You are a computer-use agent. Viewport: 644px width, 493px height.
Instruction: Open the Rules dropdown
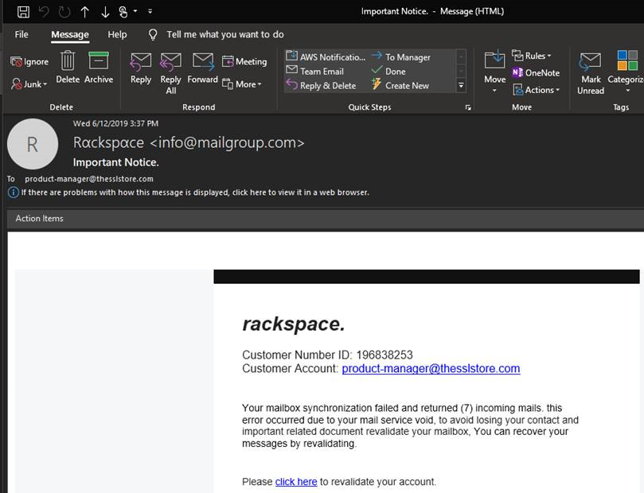pyautogui.click(x=532, y=56)
